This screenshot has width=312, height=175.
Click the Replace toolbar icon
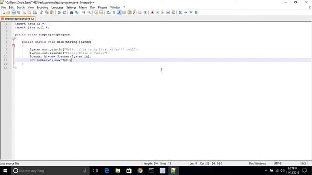coord(77,12)
